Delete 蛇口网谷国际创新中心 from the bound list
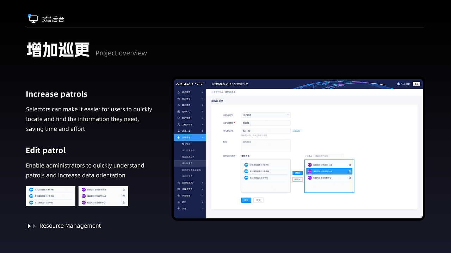Screen dimensions: 451x253 [x=350, y=178]
